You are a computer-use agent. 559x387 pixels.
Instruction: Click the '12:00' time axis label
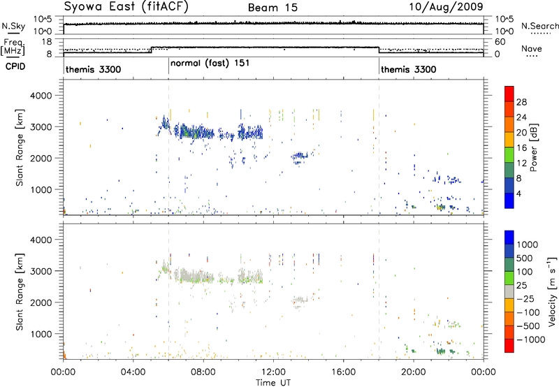[273, 372]
